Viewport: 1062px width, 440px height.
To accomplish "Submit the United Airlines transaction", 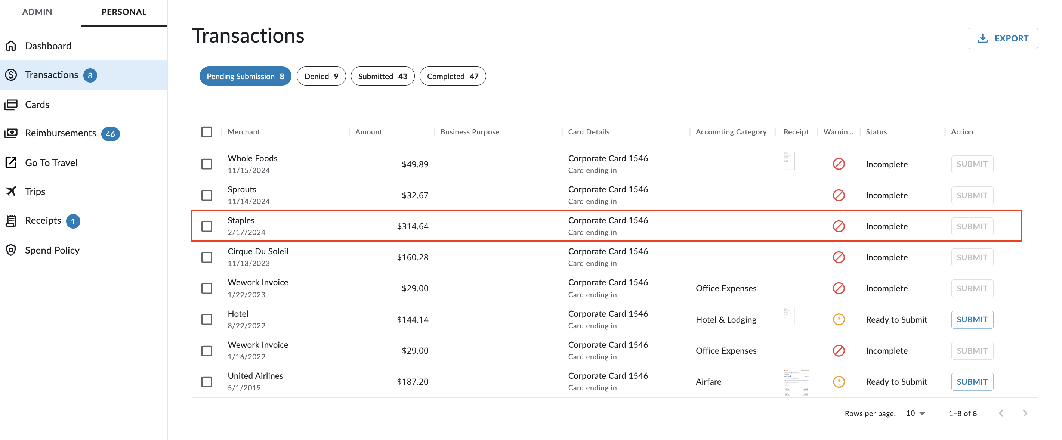I will tap(972, 381).
